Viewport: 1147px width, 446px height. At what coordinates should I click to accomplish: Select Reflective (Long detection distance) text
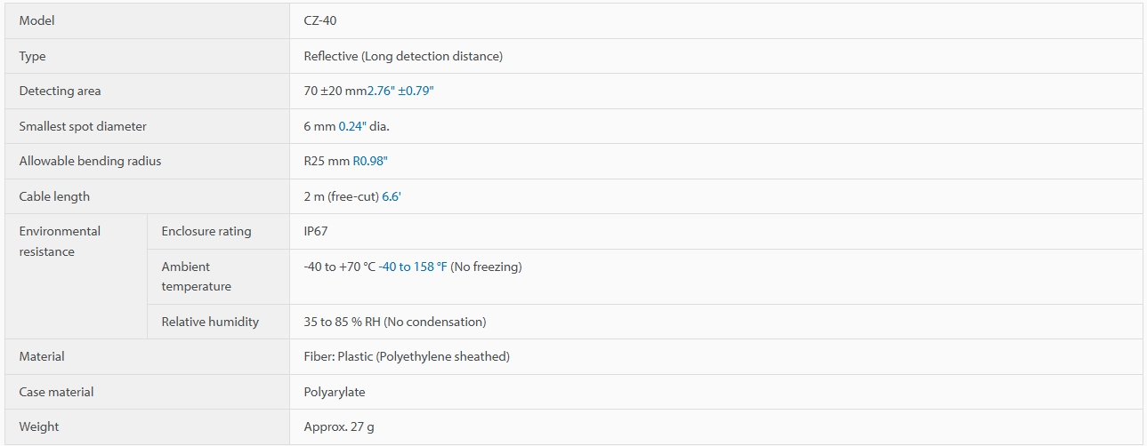403,56
